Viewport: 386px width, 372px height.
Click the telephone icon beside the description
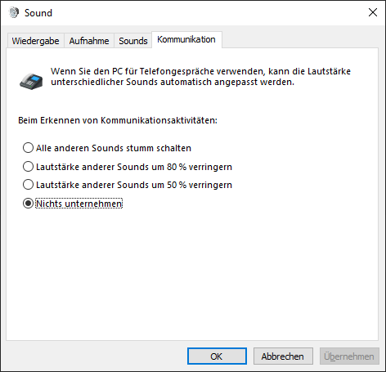click(x=31, y=81)
